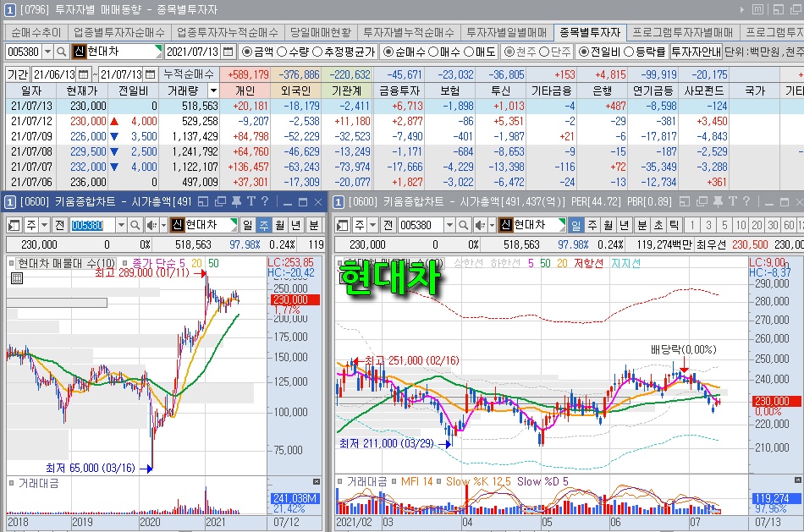This screenshot has height=532, width=804.
Task: Switch to 프로그램투자자별매매 tab
Action: click(682, 33)
